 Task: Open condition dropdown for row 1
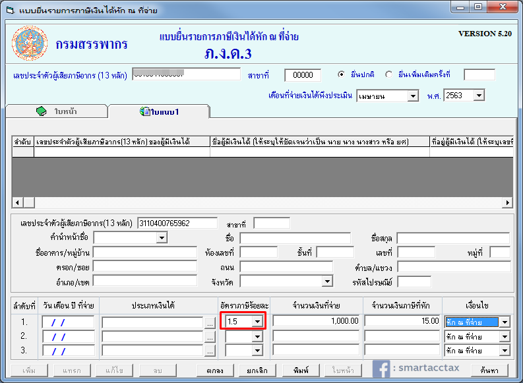click(505, 322)
